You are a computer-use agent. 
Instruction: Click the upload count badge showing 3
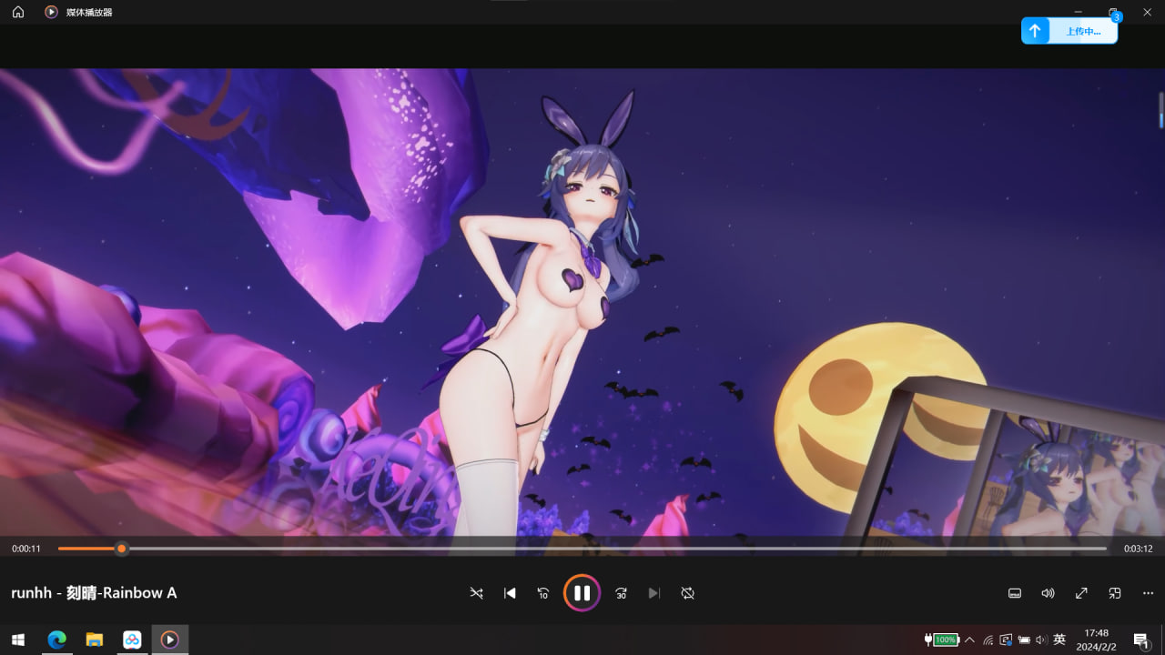(1117, 17)
